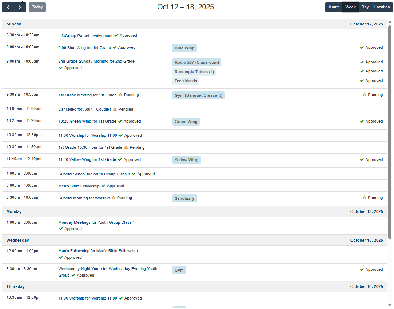Advance to next week using right arrow
Screen dimensions: 394x309
coord(20,7)
